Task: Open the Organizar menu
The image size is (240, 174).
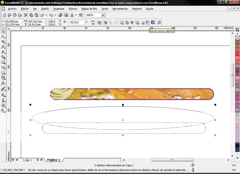Action: [59, 9]
